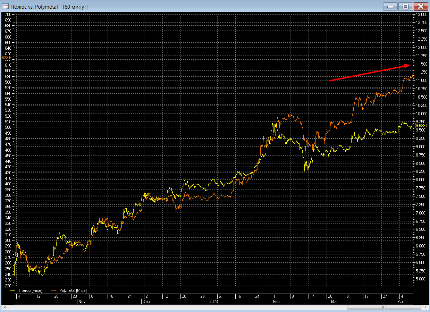
Task: Click the Mar month label on time axis
Action: (335, 302)
